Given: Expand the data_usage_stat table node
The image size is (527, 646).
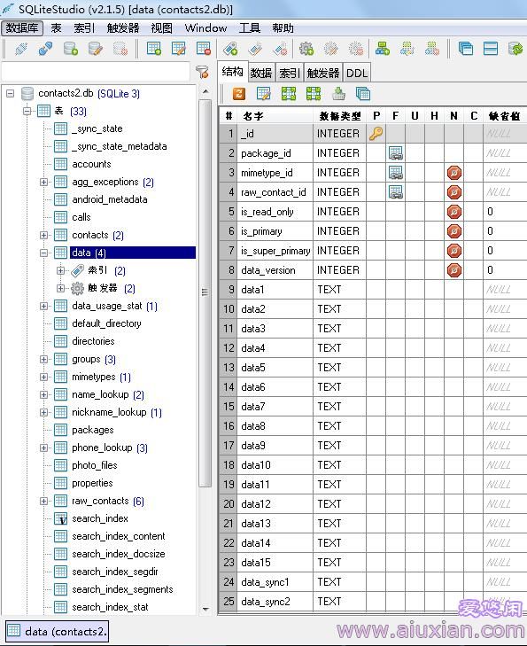Looking at the screenshot, I should (43, 306).
